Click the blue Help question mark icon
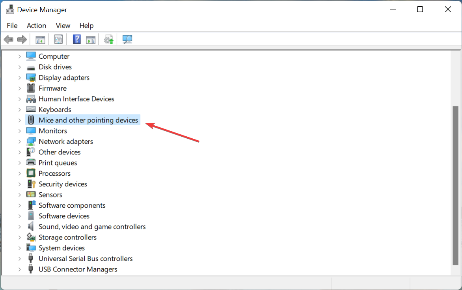 tap(76, 39)
